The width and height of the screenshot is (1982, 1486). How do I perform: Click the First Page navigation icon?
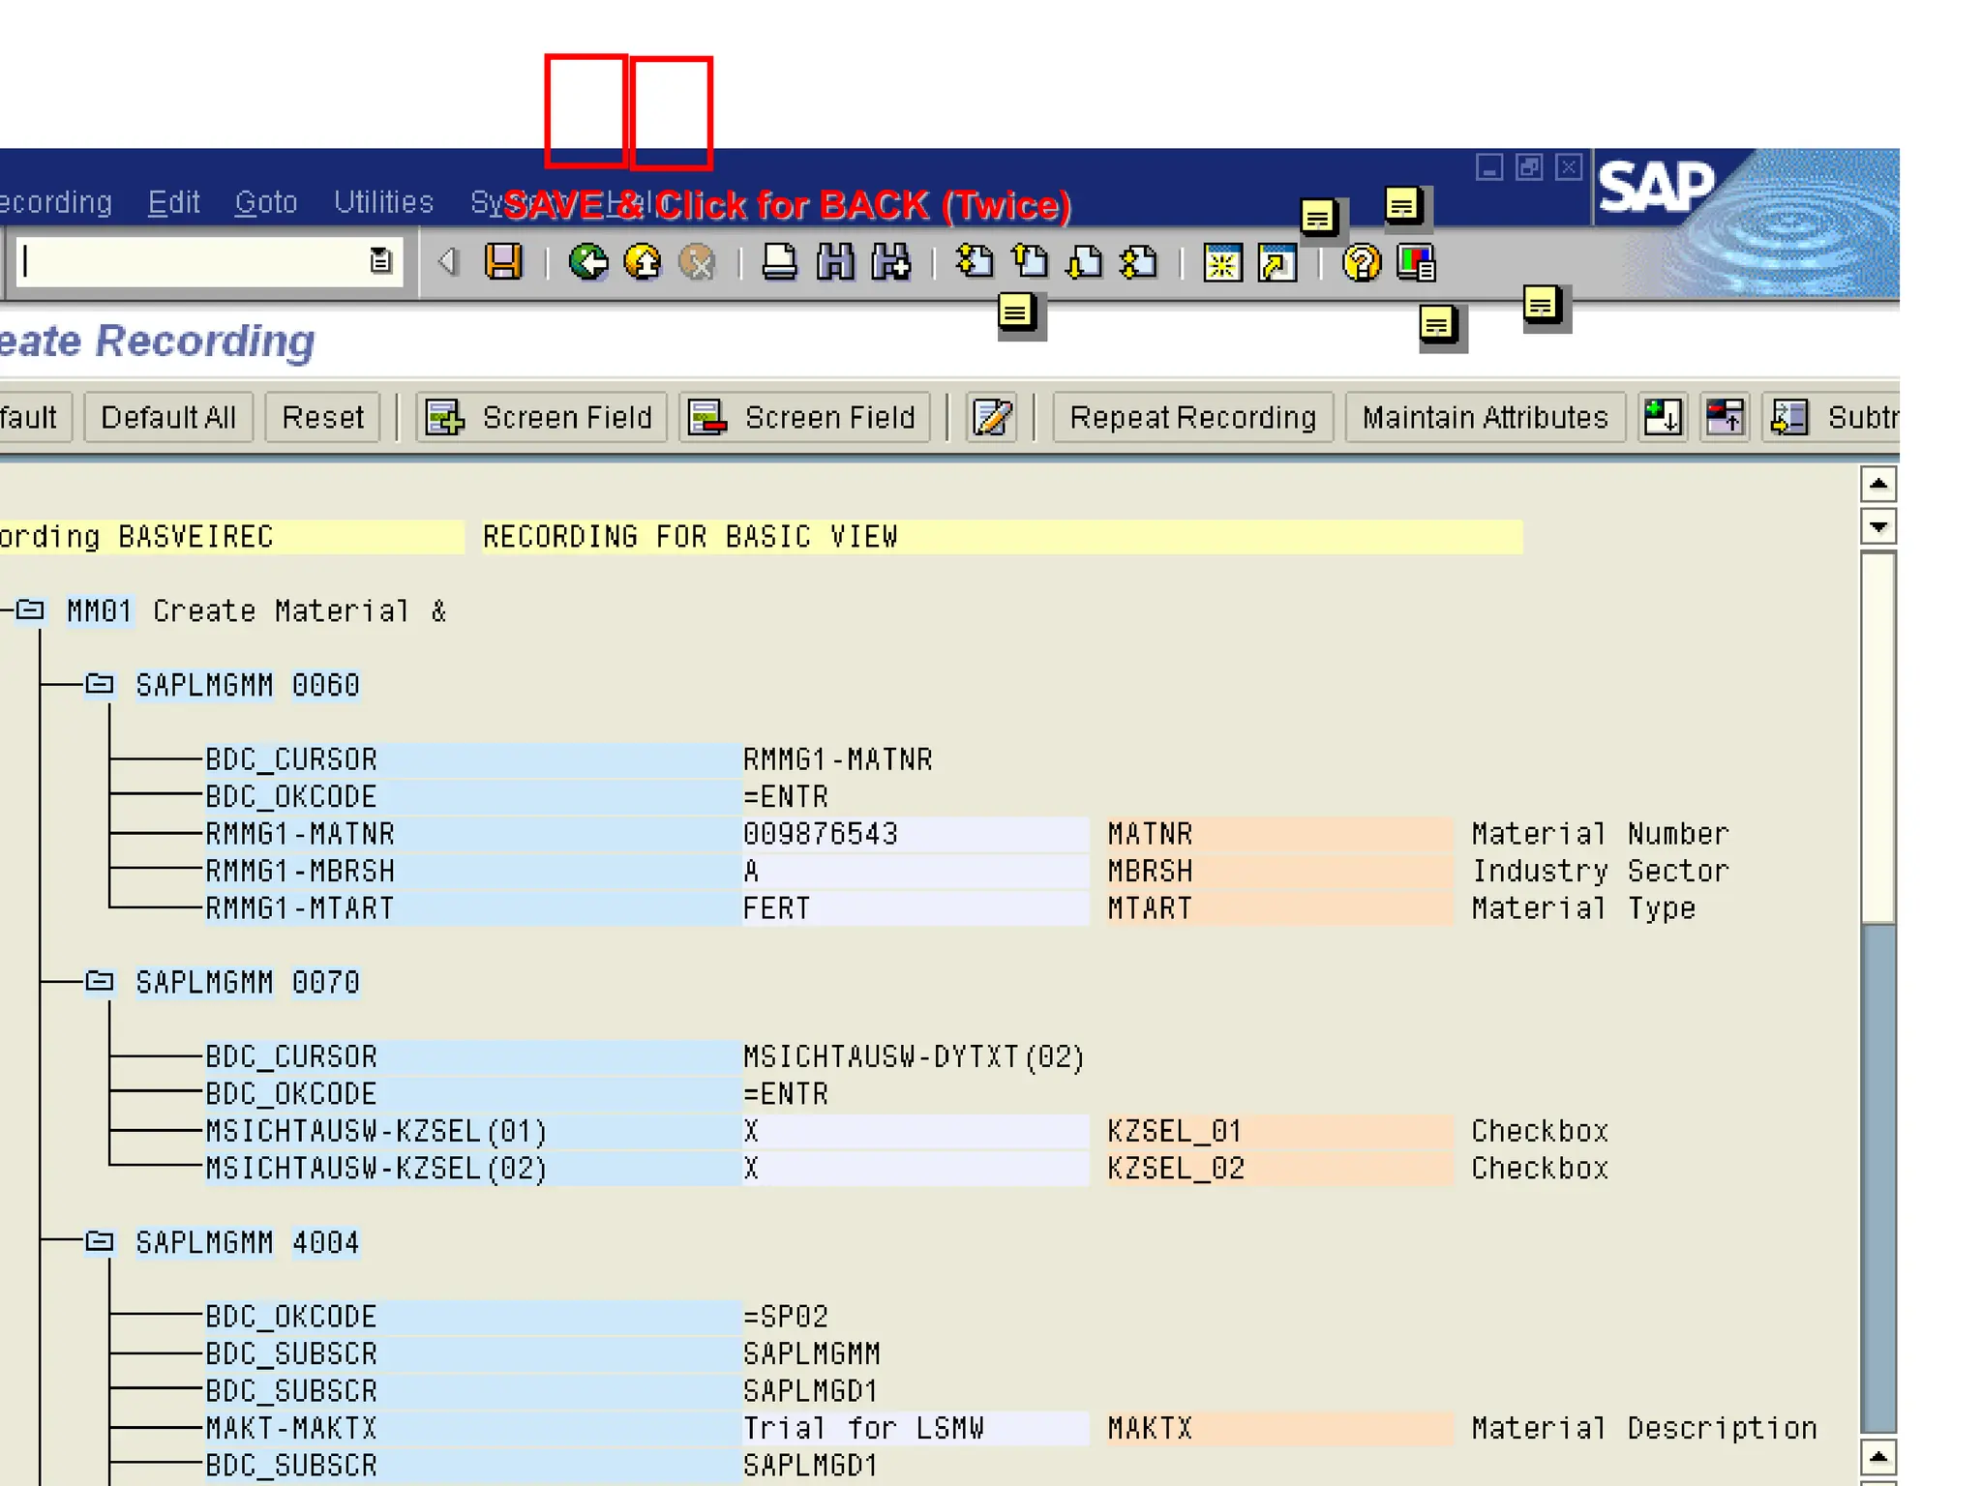pos(975,262)
